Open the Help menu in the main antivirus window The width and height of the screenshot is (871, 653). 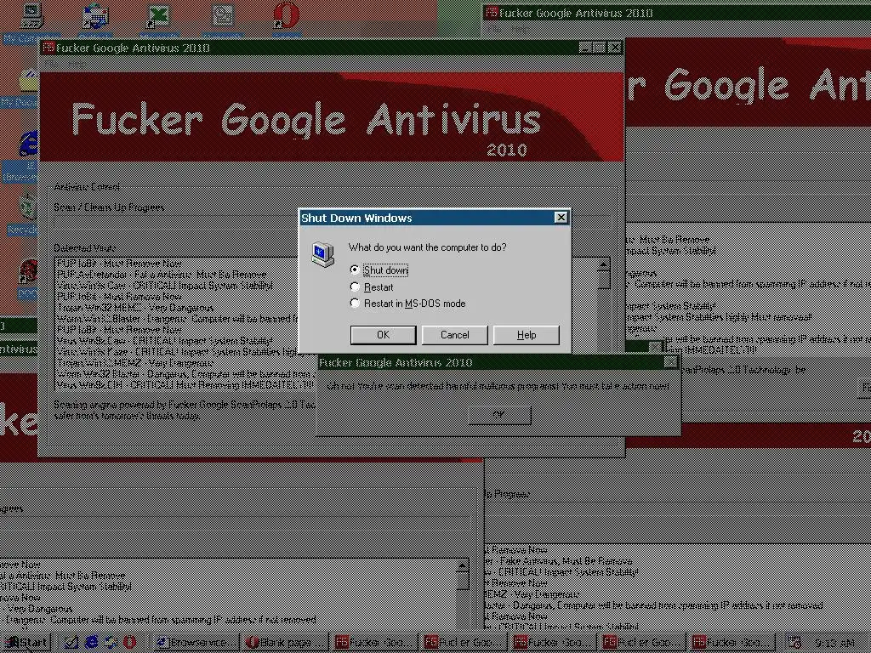point(76,63)
